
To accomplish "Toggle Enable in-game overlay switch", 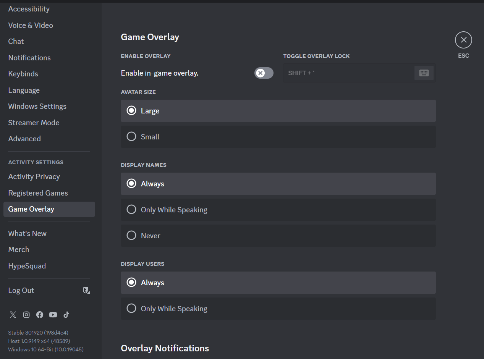I will pos(264,73).
